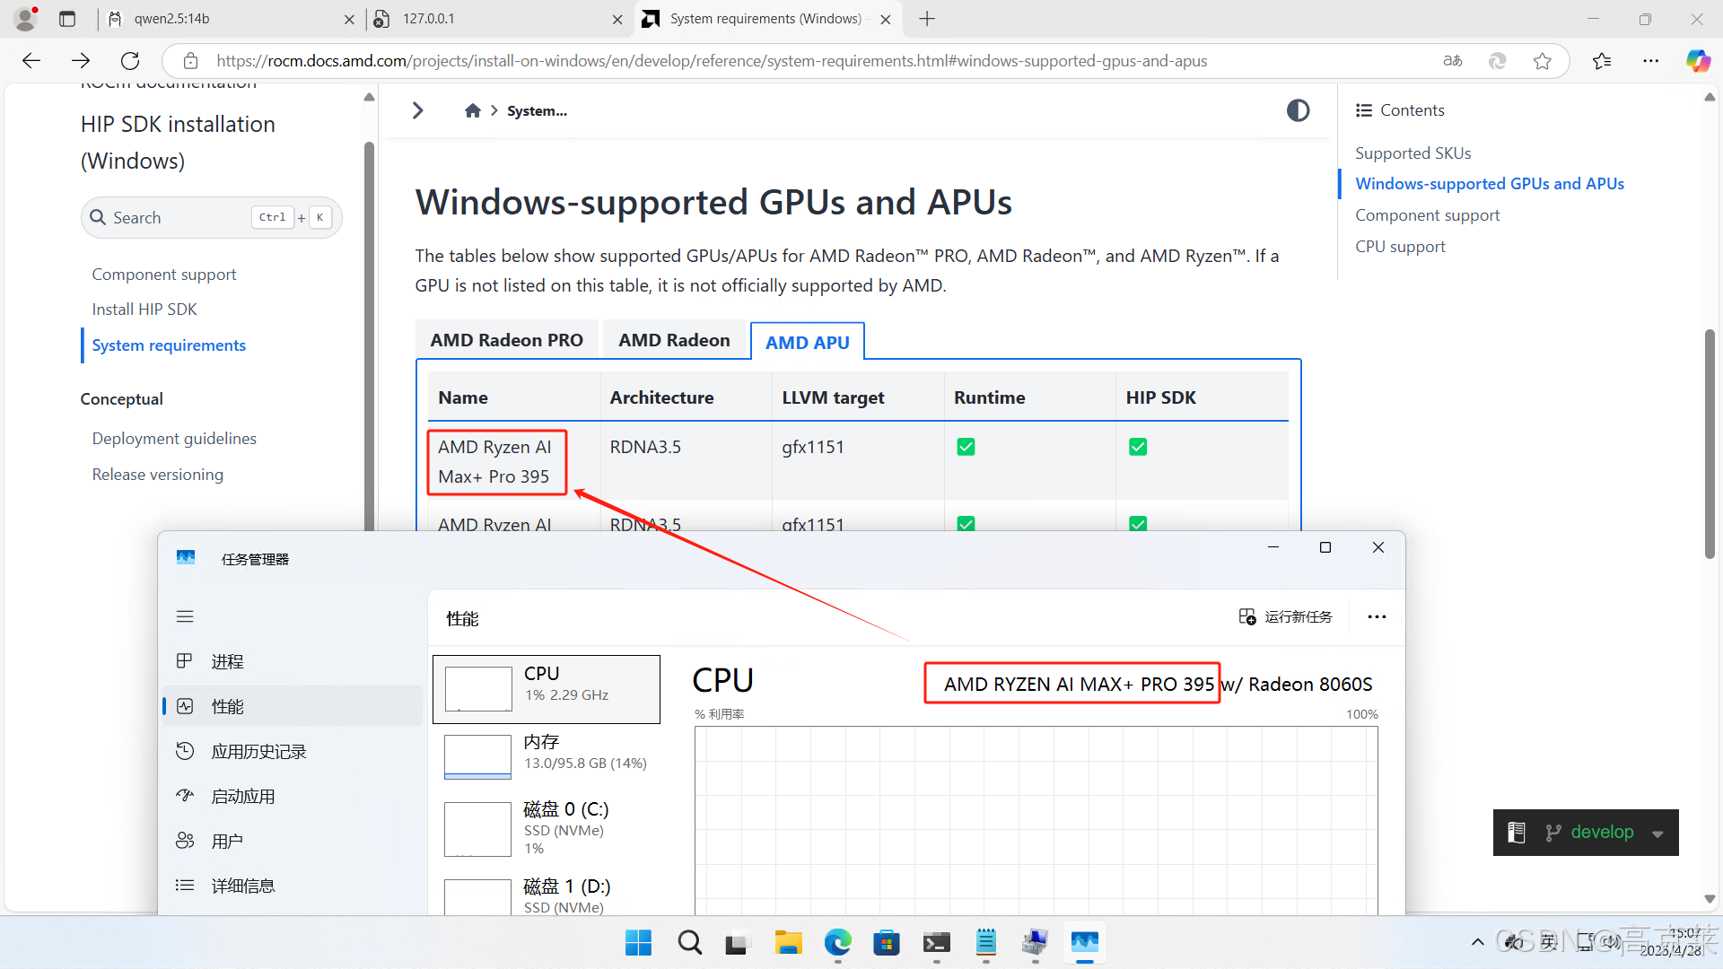Add the current page to favorites
The image size is (1723, 969).
pyautogui.click(x=1543, y=60)
